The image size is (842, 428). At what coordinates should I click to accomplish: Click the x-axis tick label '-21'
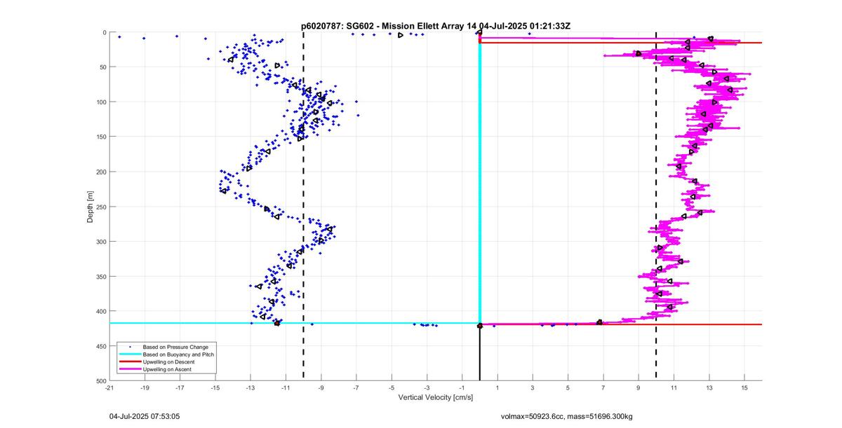tap(109, 387)
